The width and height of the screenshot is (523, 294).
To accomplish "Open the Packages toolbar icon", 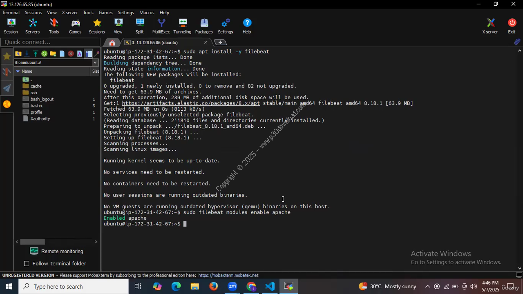I will (204, 26).
